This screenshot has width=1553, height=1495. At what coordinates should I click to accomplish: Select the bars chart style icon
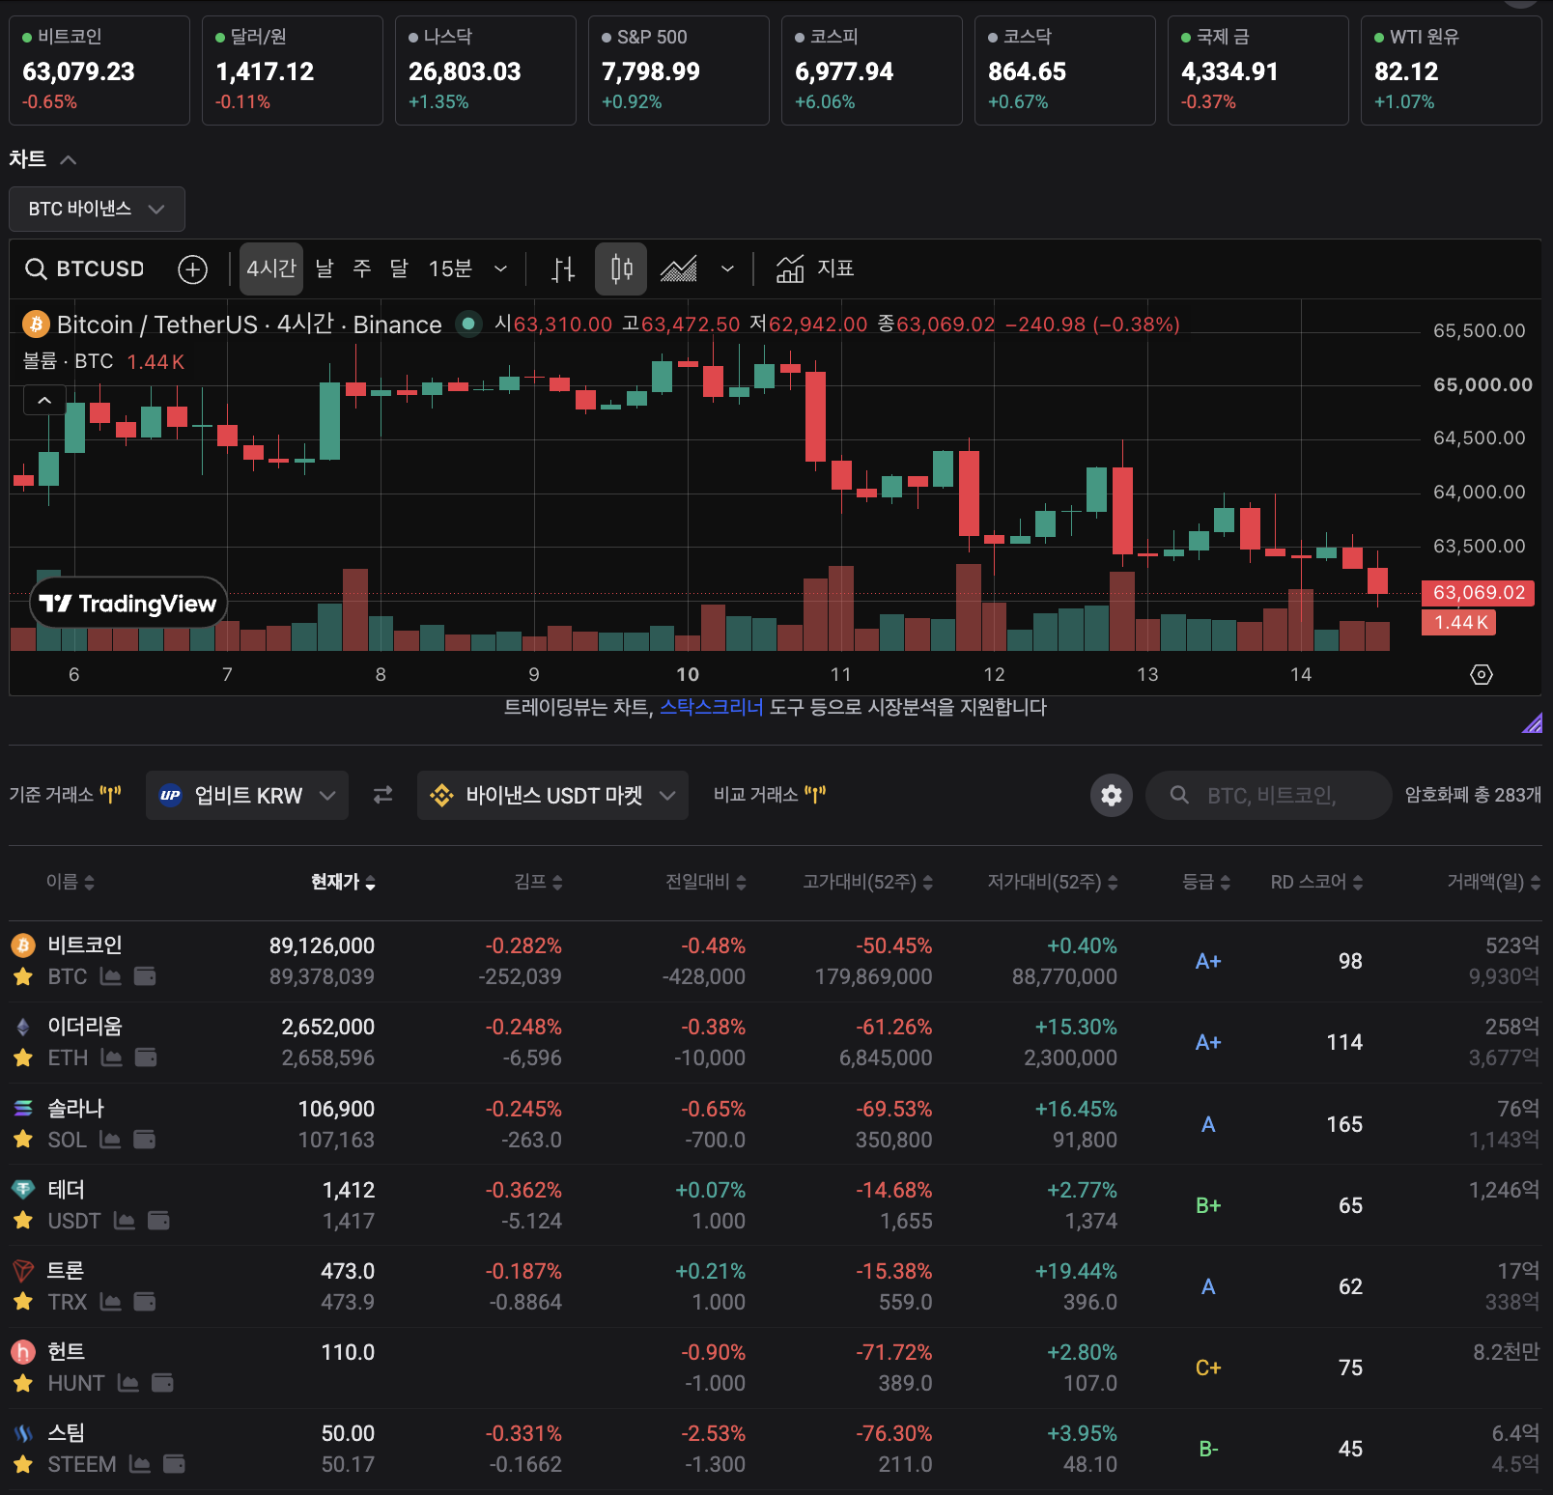[563, 269]
